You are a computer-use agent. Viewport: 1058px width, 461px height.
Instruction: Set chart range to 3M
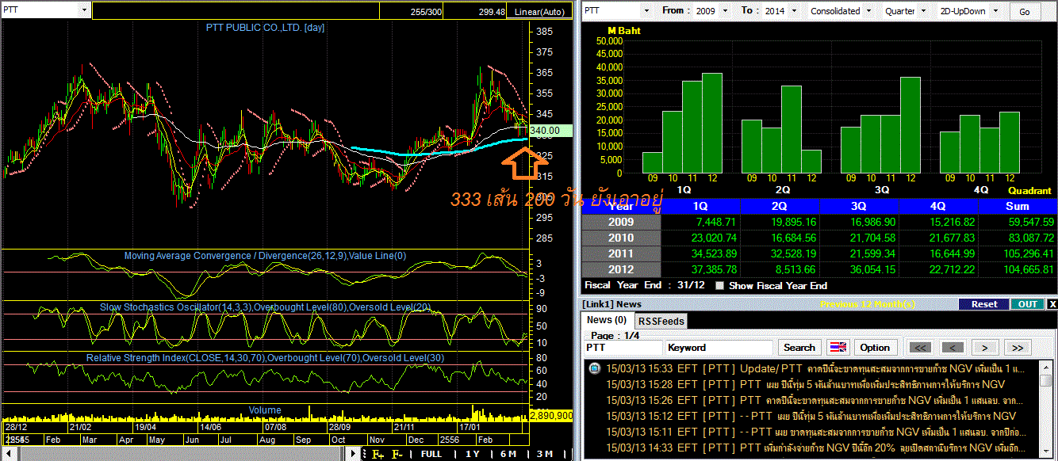coord(544,454)
